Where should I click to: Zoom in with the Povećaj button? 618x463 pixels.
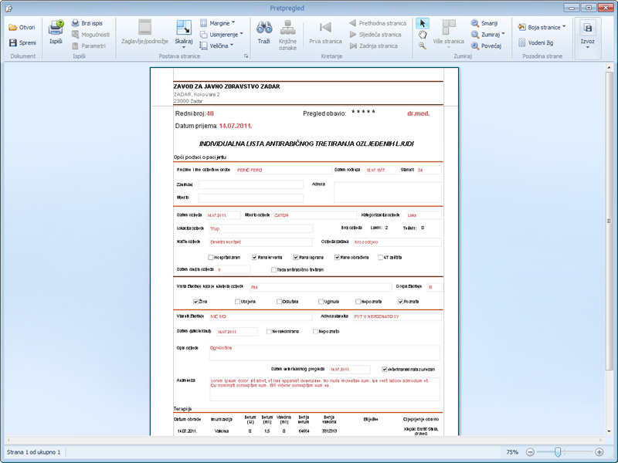[x=487, y=46]
